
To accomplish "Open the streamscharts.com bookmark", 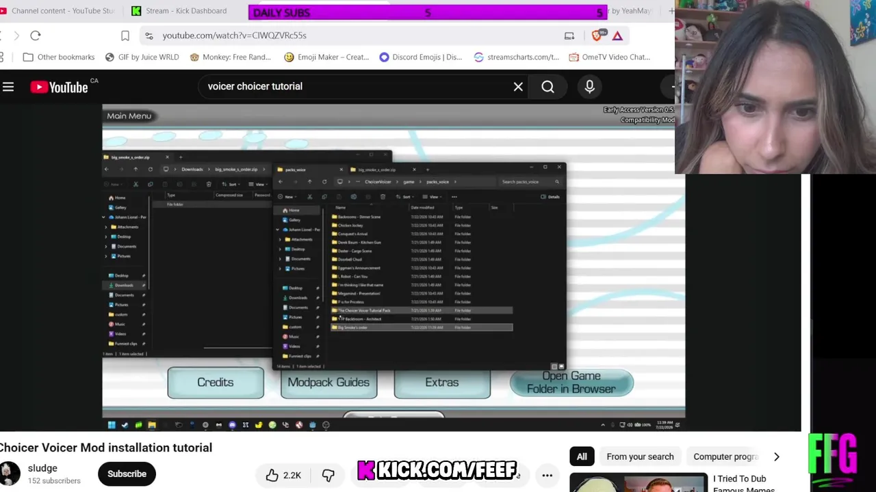I will (x=516, y=57).
